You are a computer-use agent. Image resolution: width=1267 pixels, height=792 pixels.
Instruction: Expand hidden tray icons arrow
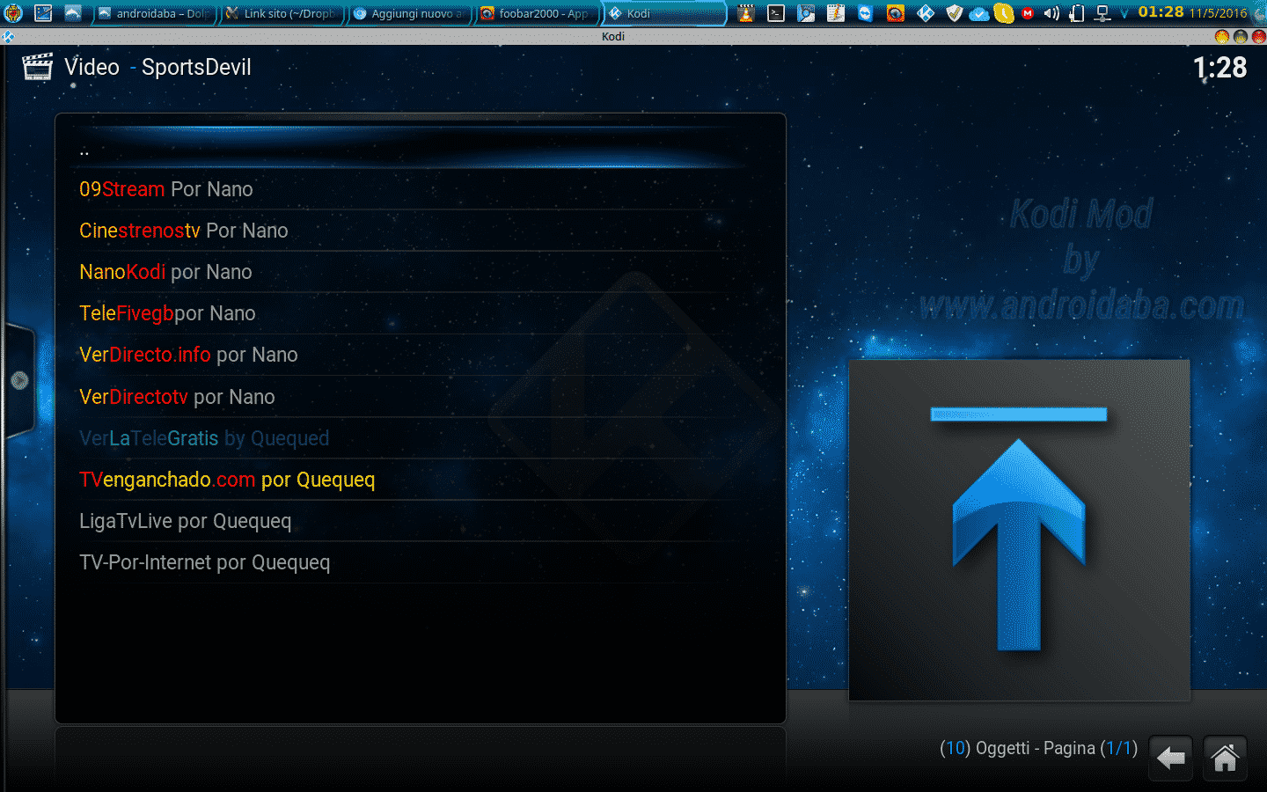coord(1124,13)
